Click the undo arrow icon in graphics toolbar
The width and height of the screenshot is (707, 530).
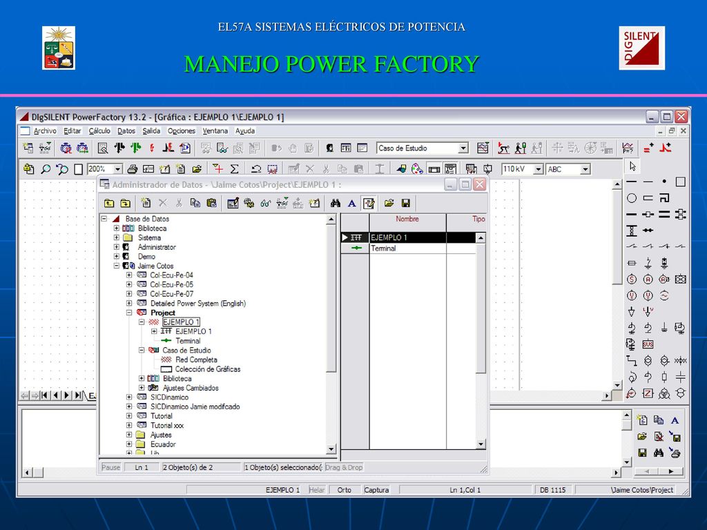[256, 169]
